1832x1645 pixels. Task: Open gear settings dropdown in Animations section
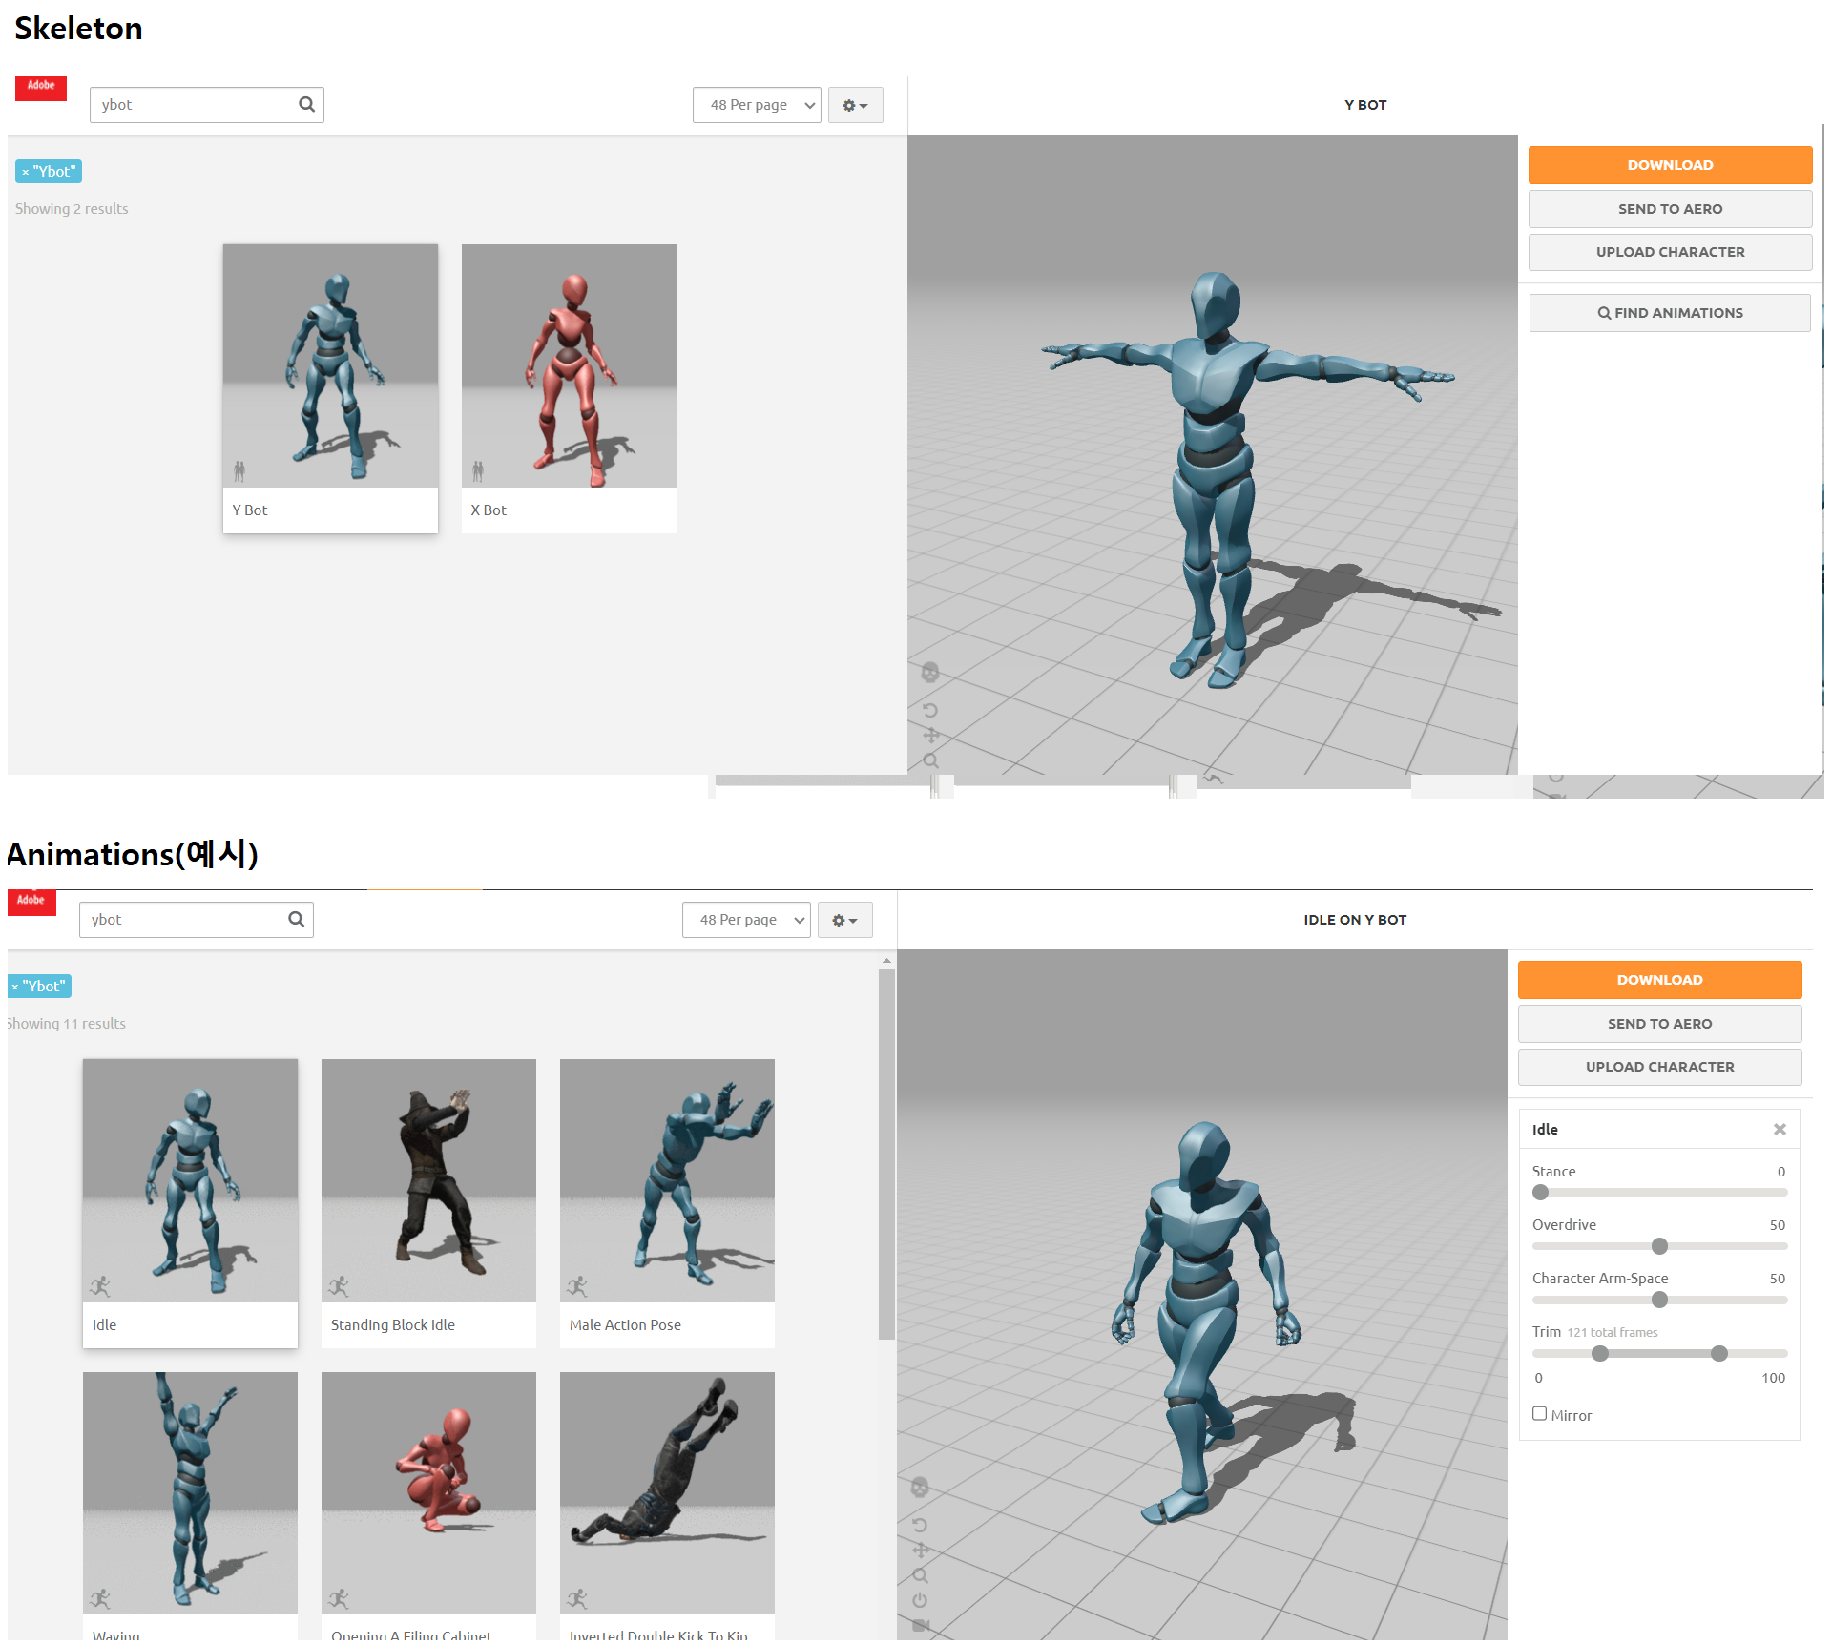(x=844, y=920)
